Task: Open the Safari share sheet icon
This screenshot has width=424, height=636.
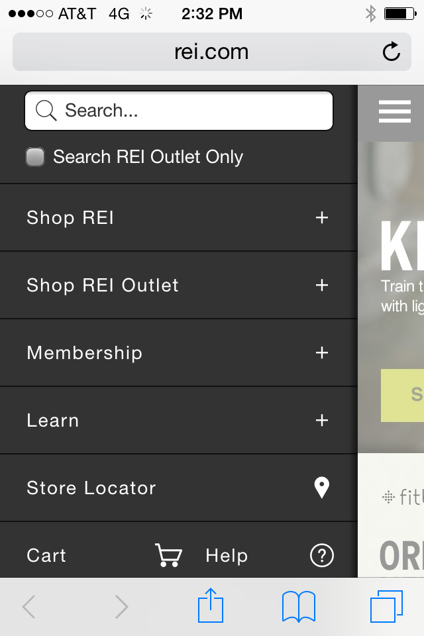Action: point(211,605)
